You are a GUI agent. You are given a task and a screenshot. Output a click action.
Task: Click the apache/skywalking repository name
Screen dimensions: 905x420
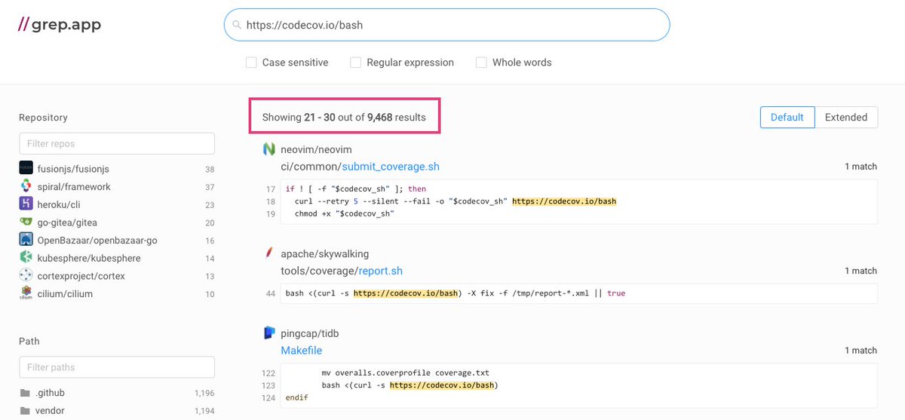(325, 253)
